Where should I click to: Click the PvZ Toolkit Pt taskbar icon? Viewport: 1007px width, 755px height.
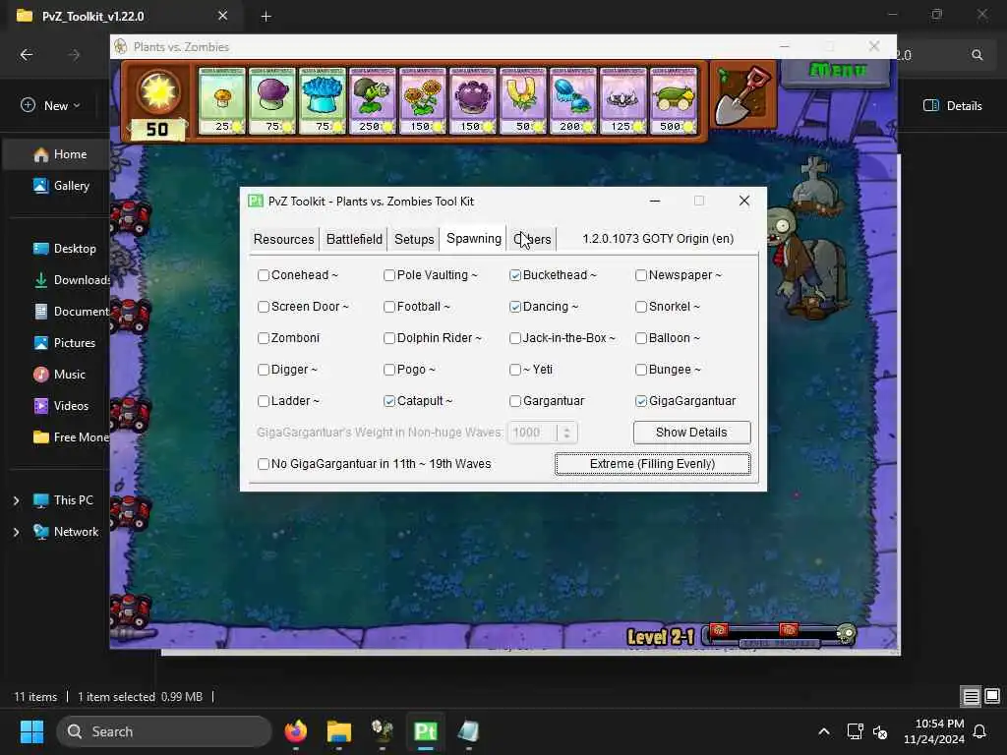(x=425, y=731)
